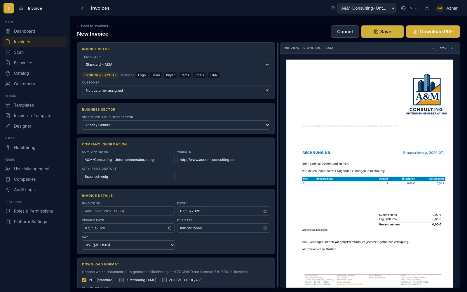Zoom in the preview with plus button
The height and width of the screenshot is (292, 467).
(x=452, y=48)
